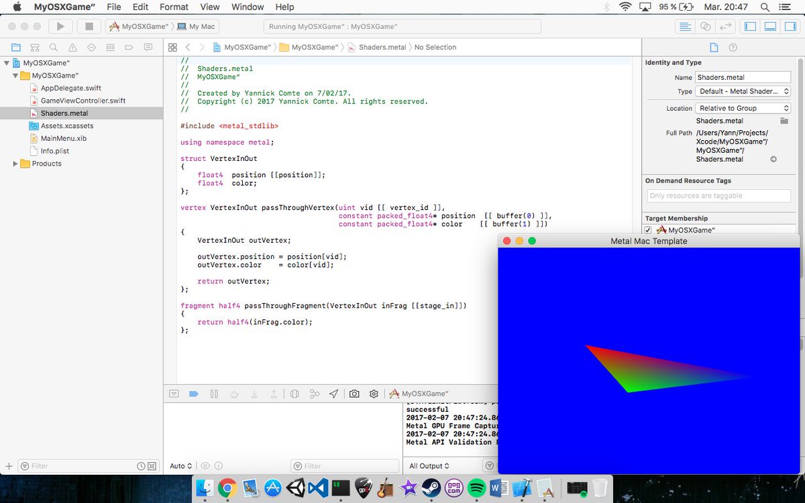The image size is (805, 503).
Task: Open Debug Memory Graph
Action: coord(314,394)
